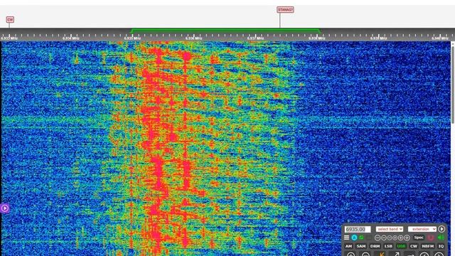The height and width of the screenshot is (256, 455).
Task: Click the largest frequency step-down minus button
Action: (x=378, y=238)
